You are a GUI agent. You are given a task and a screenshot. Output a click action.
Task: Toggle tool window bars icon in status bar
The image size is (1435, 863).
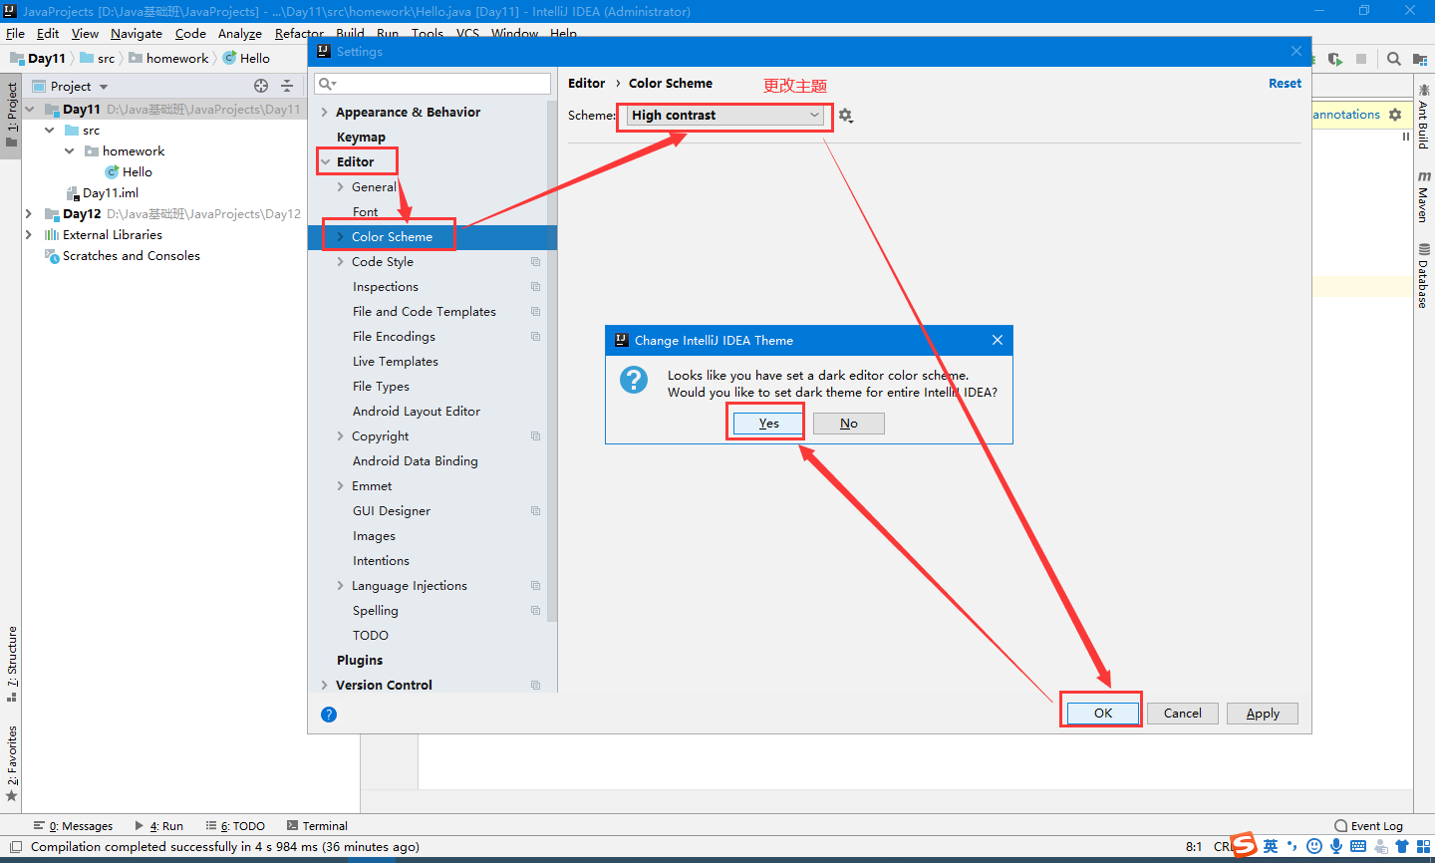click(15, 847)
